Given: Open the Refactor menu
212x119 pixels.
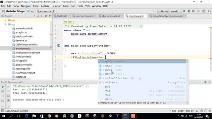Looking at the screenshot, I should click(x=56, y=6).
